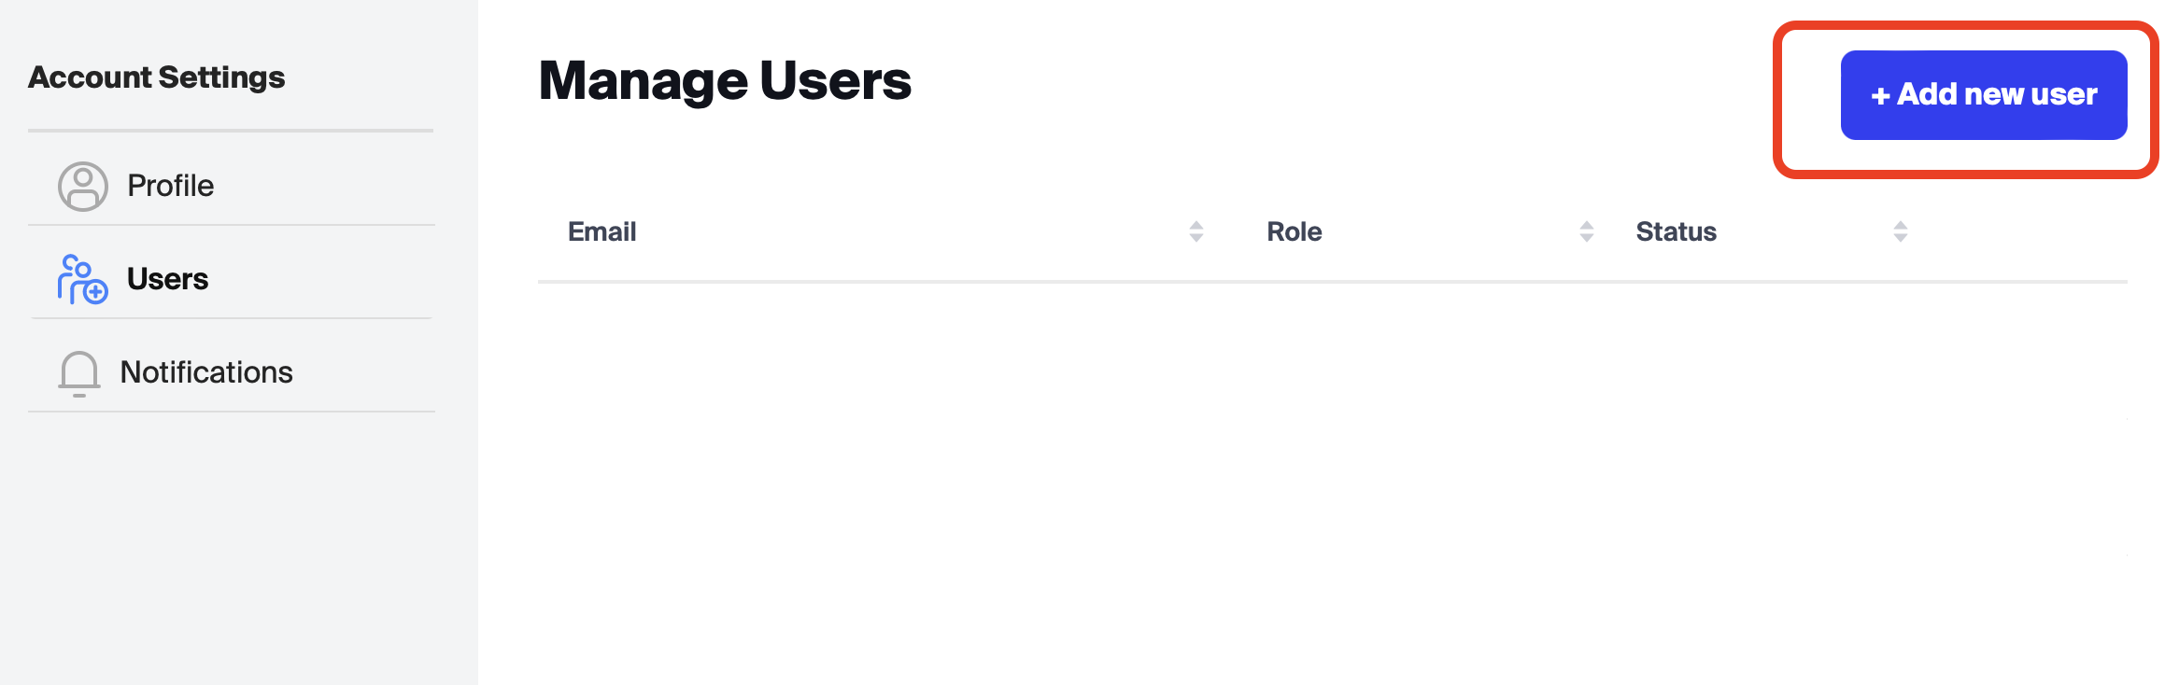This screenshot has height=685, width=2165.
Task: Sort Role column ascending with up arrow
Action: coord(1586,225)
